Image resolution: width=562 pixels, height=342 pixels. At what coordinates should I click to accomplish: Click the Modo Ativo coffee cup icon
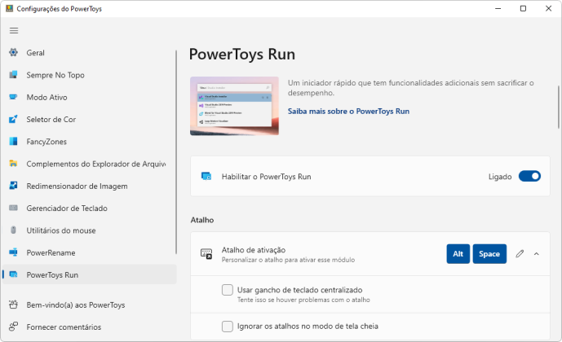(13, 97)
